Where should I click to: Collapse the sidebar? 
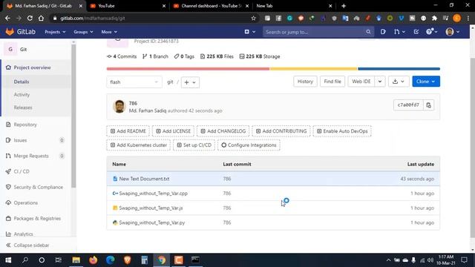27,245
